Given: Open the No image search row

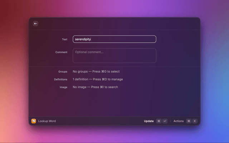Looking at the screenshot, I should point(95,87).
